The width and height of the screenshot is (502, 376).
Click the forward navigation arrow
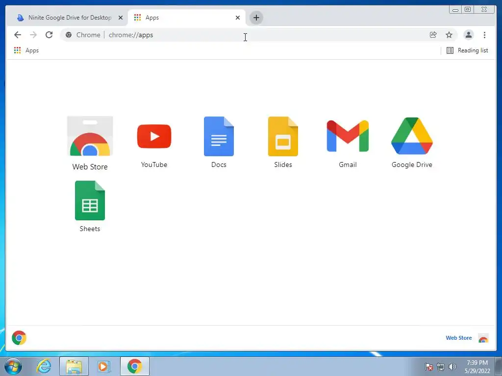tap(33, 35)
